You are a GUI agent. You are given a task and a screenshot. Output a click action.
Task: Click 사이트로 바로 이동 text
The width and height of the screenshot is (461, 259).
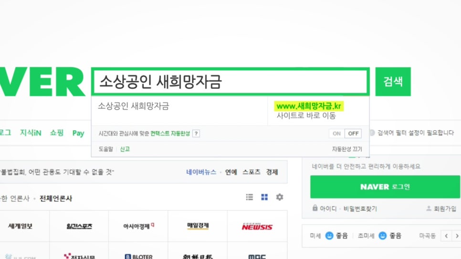coord(306,116)
